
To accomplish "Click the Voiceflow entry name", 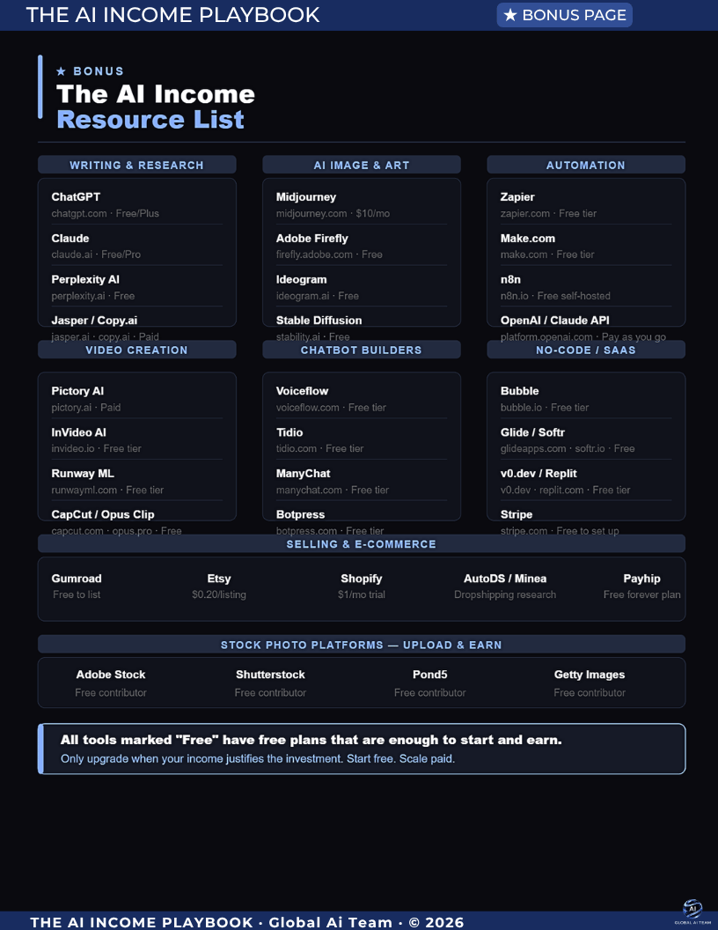I will pyautogui.click(x=302, y=391).
